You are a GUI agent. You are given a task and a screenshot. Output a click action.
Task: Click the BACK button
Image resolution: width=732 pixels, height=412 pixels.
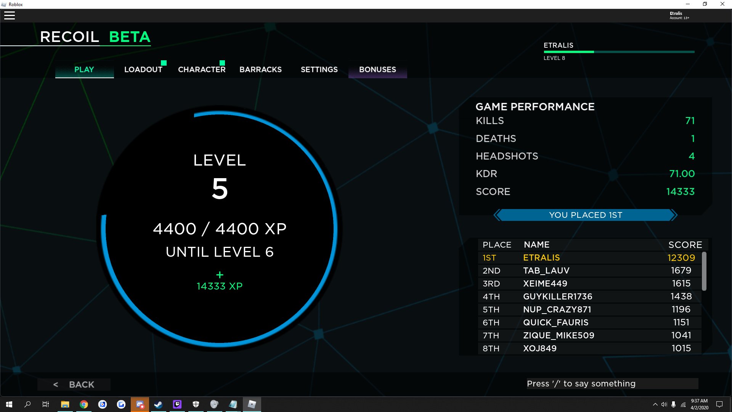click(74, 385)
